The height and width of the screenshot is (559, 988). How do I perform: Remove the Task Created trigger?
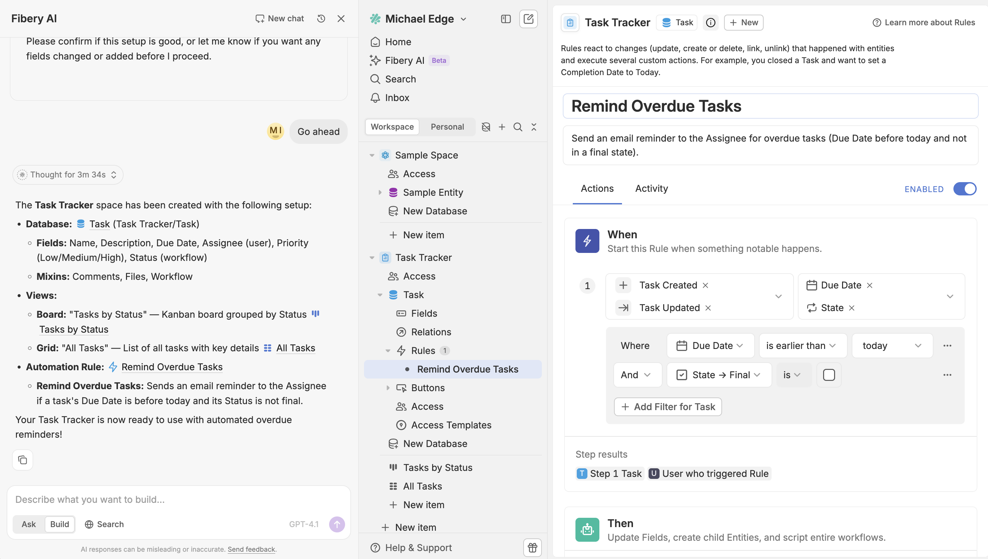(x=705, y=285)
